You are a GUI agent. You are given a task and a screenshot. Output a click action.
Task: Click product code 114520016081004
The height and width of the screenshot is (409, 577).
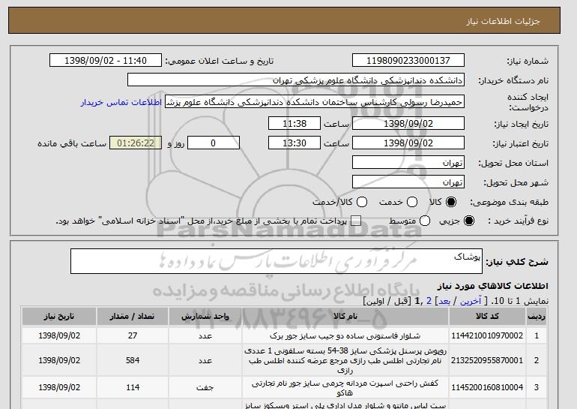[x=487, y=387]
